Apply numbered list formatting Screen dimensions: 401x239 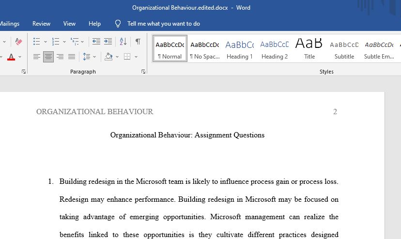coord(56,42)
